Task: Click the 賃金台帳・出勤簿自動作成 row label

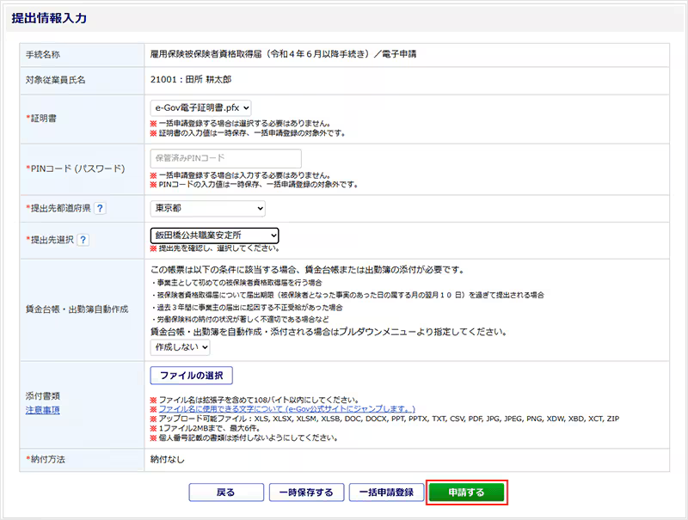Action: (x=77, y=306)
